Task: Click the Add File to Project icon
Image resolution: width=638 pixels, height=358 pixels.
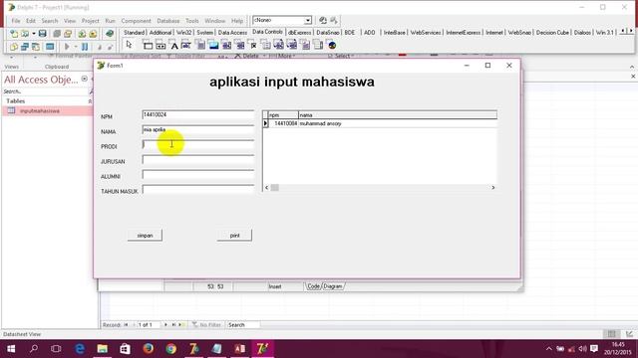Action: tap(82, 34)
